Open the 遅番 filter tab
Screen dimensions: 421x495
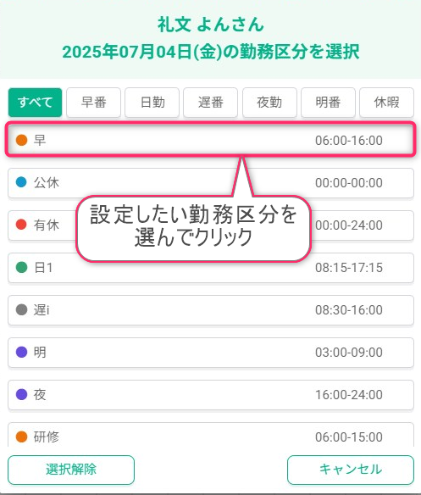point(210,103)
